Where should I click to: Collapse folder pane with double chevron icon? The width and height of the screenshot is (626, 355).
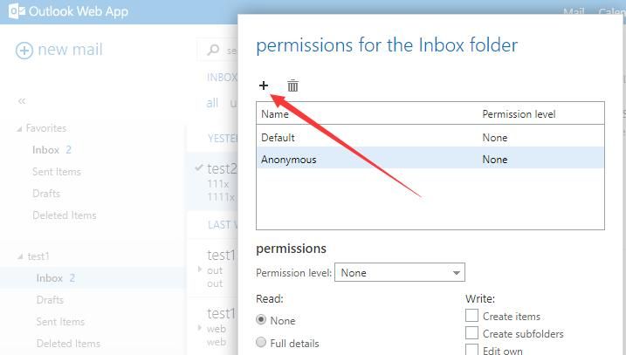tap(22, 101)
